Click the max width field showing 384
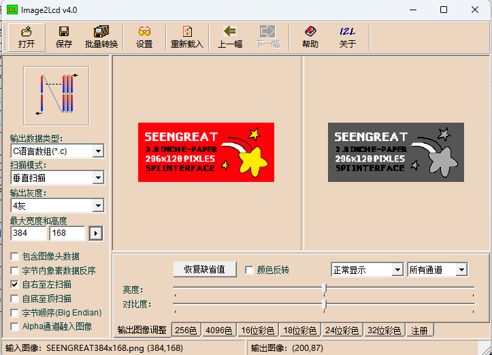492x355 pixels. coord(29,234)
